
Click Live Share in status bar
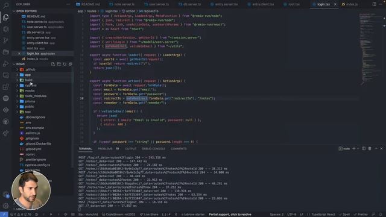(x=149, y=215)
